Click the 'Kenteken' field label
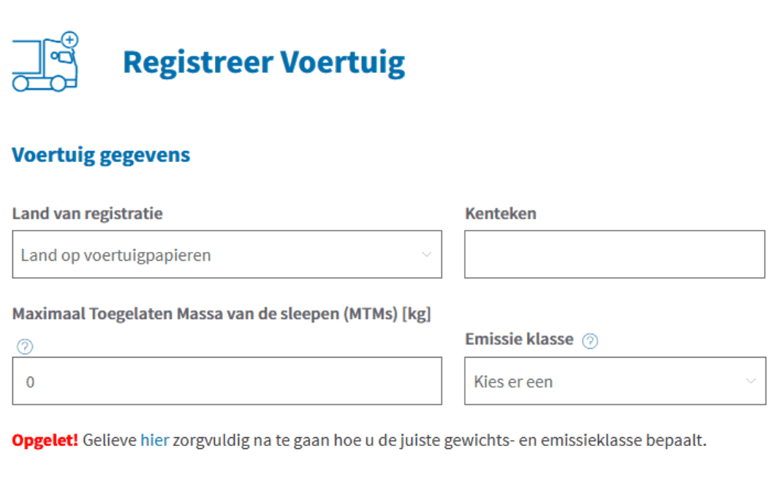The image size is (772, 484). [x=500, y=214]
